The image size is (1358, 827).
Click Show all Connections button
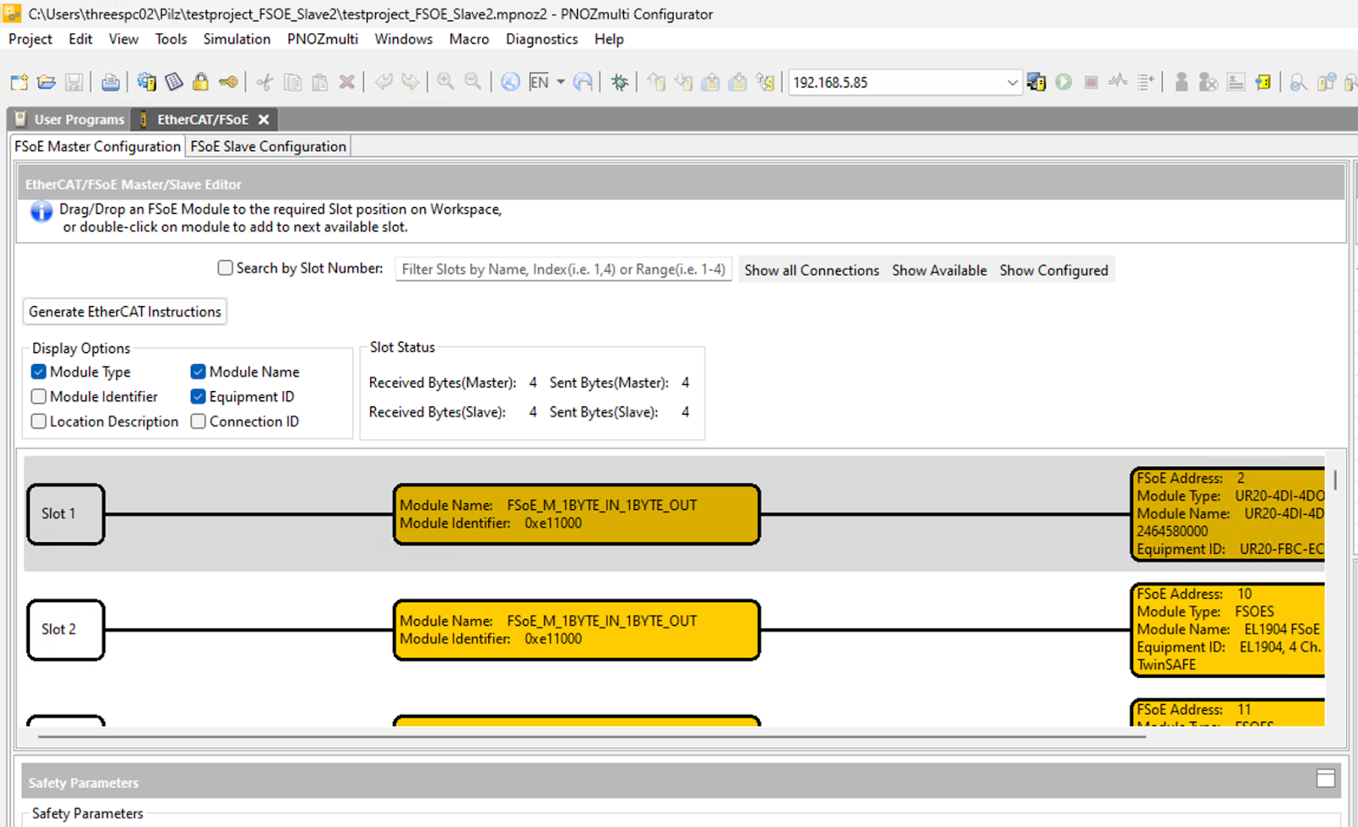(811, 270)
